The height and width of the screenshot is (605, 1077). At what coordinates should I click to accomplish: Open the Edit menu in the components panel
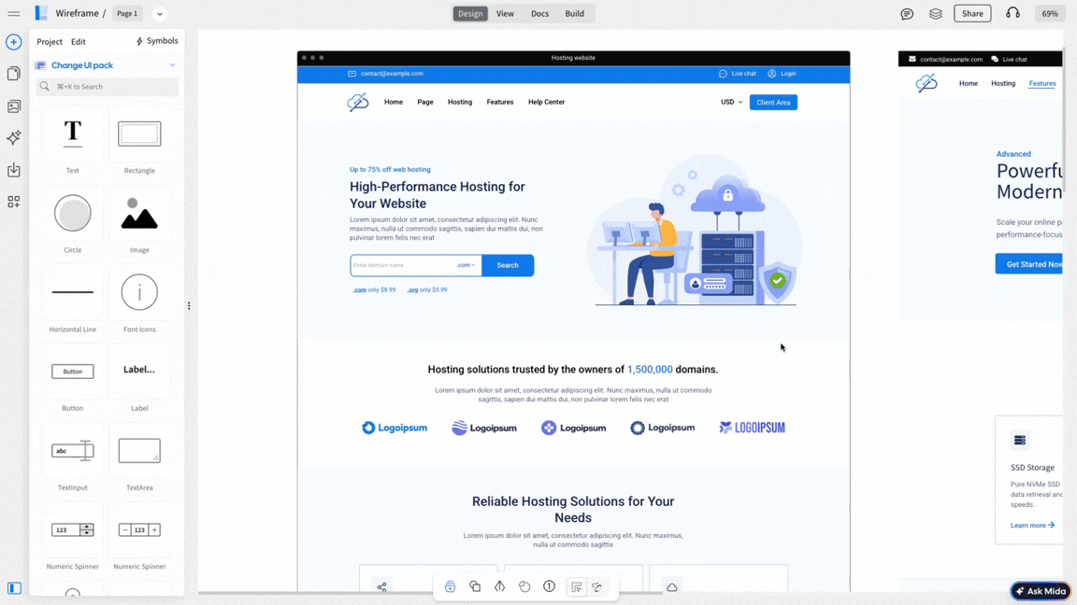(x=78, y=41)
